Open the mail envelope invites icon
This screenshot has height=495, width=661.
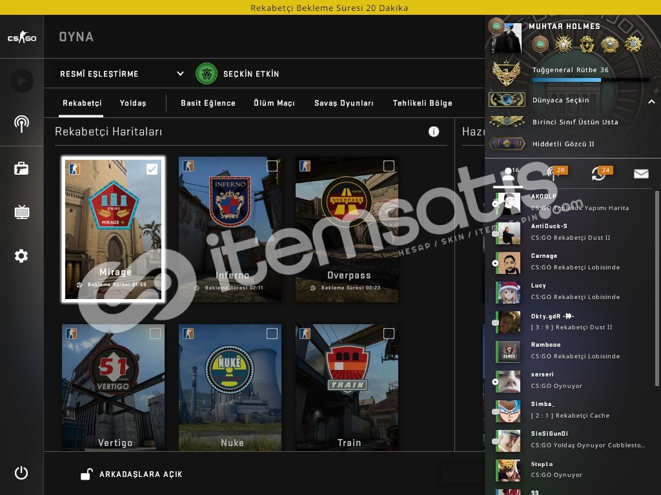click(x=641, y=173)
